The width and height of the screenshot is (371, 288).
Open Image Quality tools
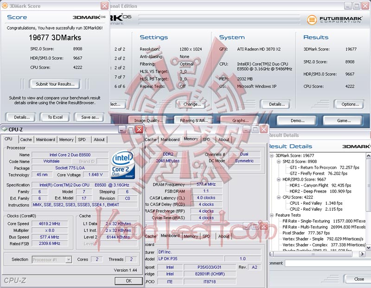pyautogui.click(x=148, y=120)
